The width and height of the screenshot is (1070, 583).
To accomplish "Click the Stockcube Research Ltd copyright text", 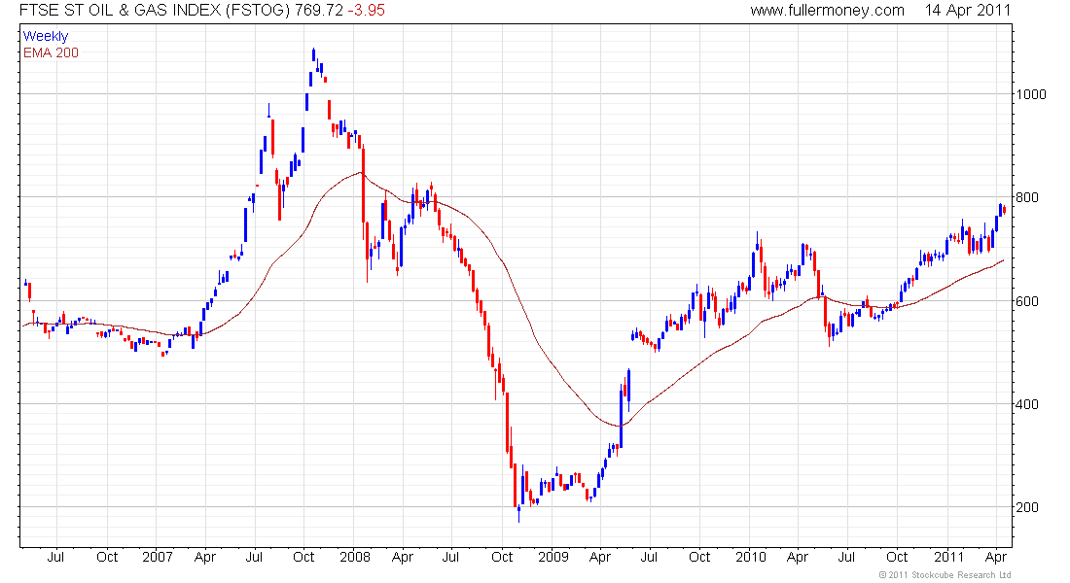I will point(945,575).
